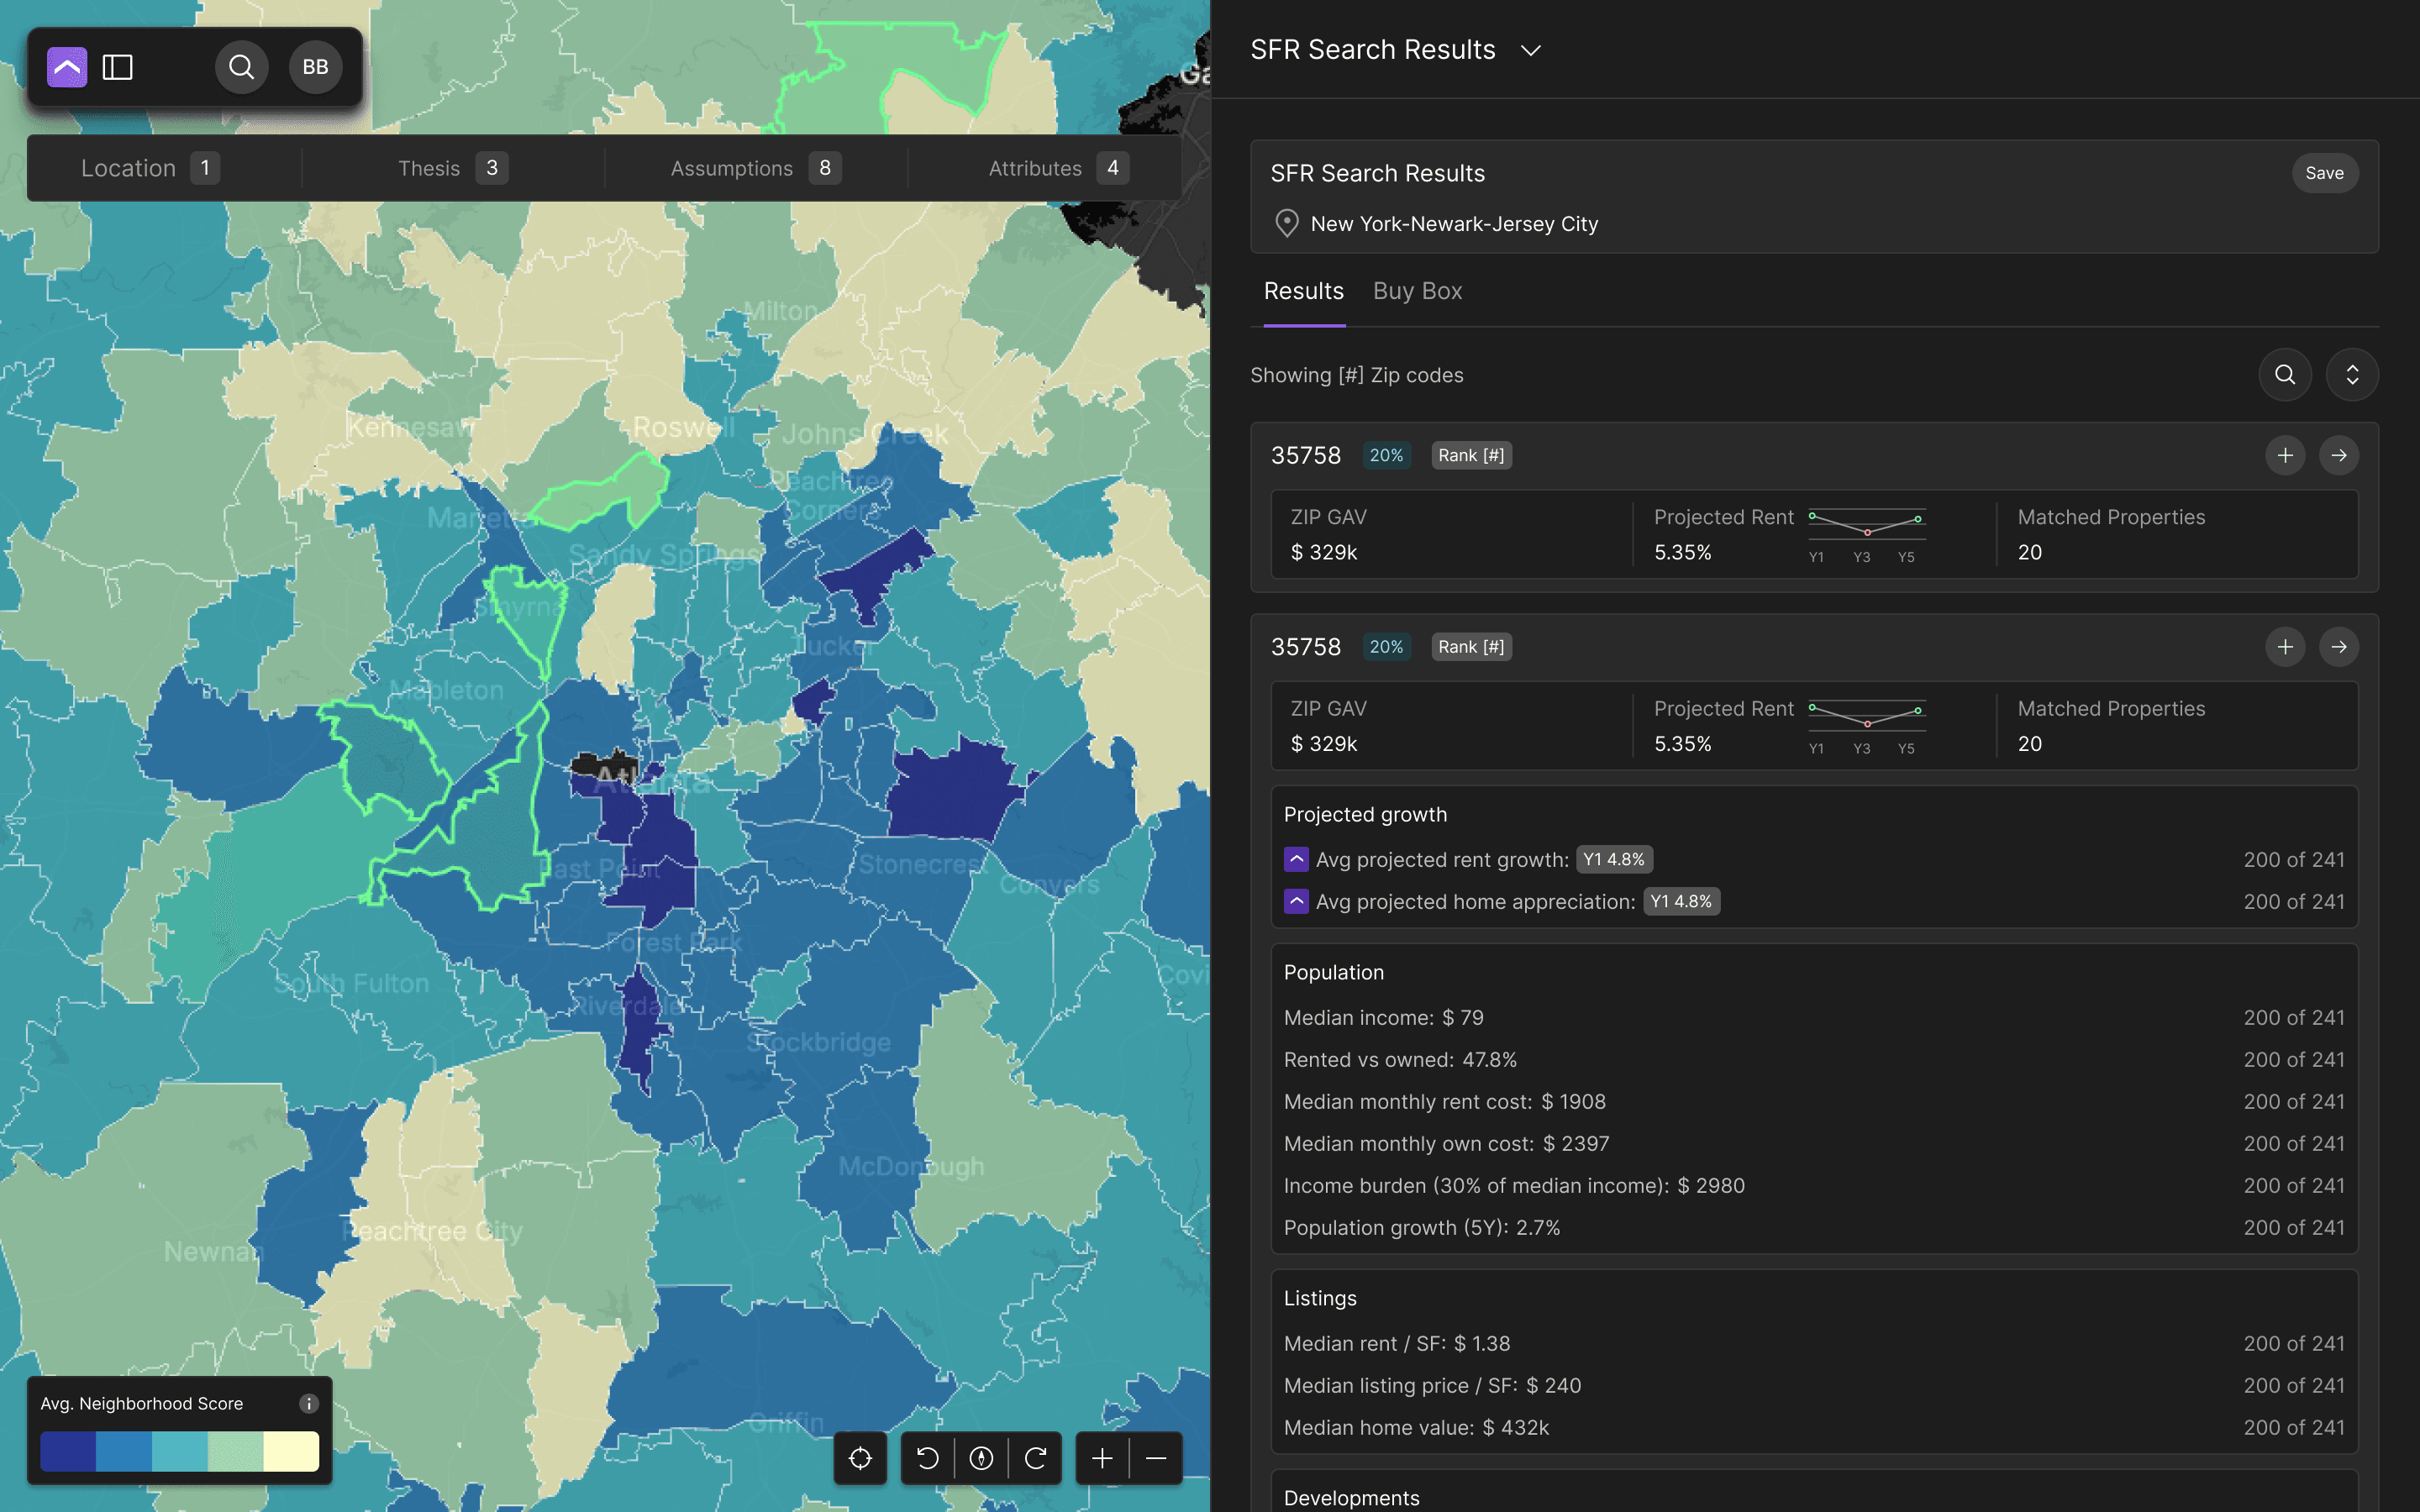Open first 35758 zip card arrow

coord(2339,456)
